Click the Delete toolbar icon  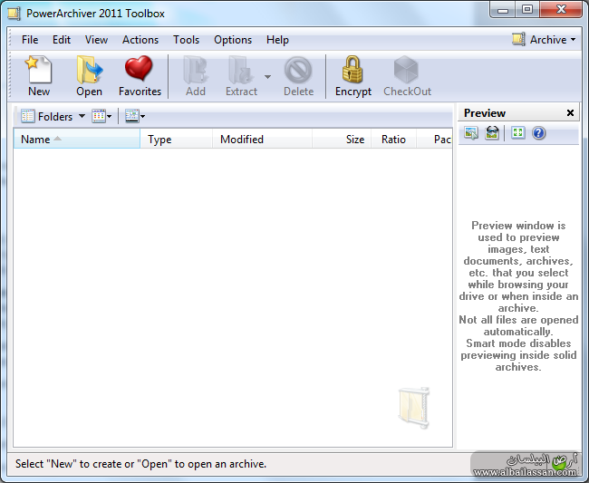point(298,70)
